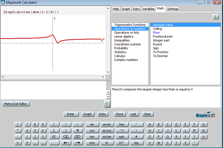The image size is (223, 148).
Task: Switch to the Graph tab
Action: click(126, 9)
